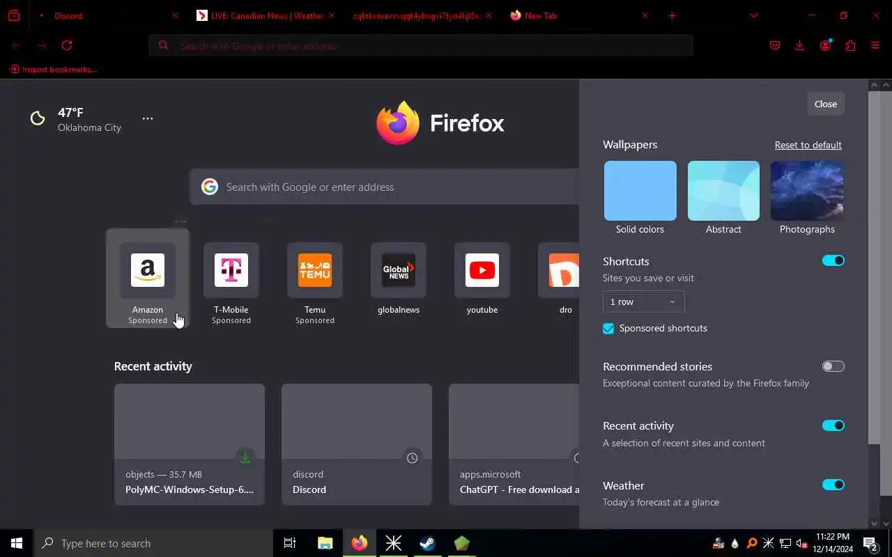This screenshot has height=557, width=892.
Task: Go back to previous page
Action: coord(16,45)
